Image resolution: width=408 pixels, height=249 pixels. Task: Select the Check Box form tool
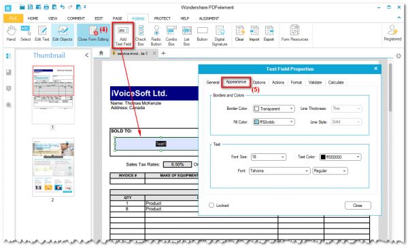pos(141,35)
